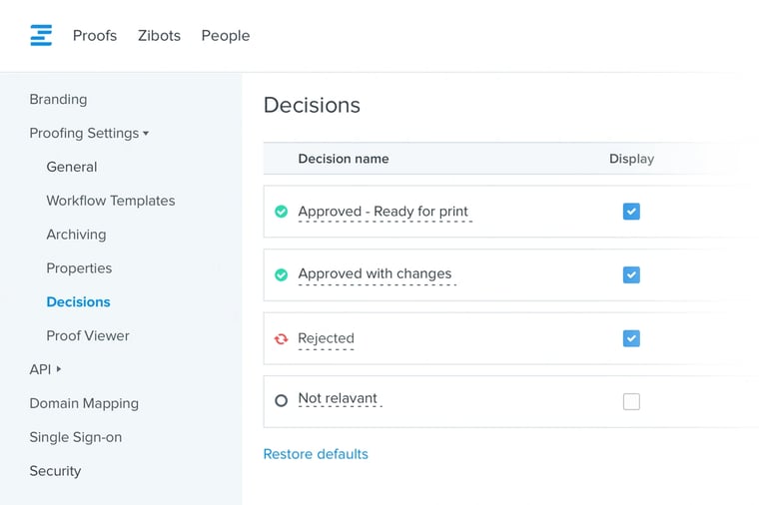Image resolution: width=759 pixels, height=505 pixels.
Task: Click Restore defaults link
Action: point(316,454)
